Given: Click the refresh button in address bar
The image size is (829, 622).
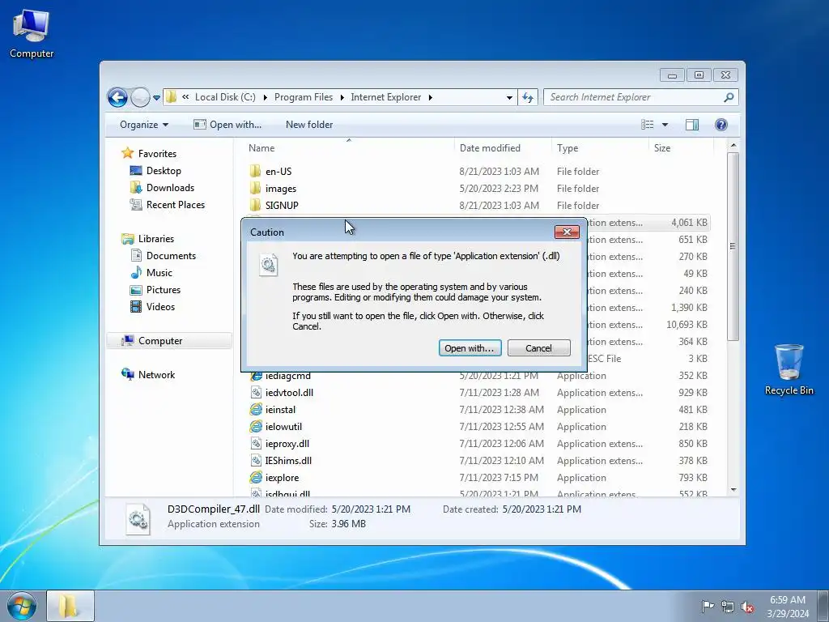Looking at the screenshot, I should (528, 97).
